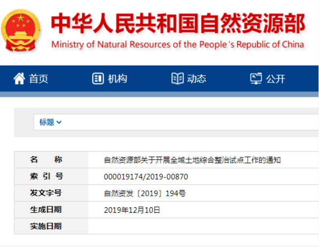Click the 索引号 row label
Screen dimensions: 319x247
46,176
